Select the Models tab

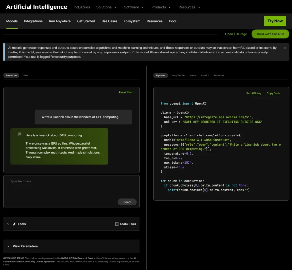(12, 21)
